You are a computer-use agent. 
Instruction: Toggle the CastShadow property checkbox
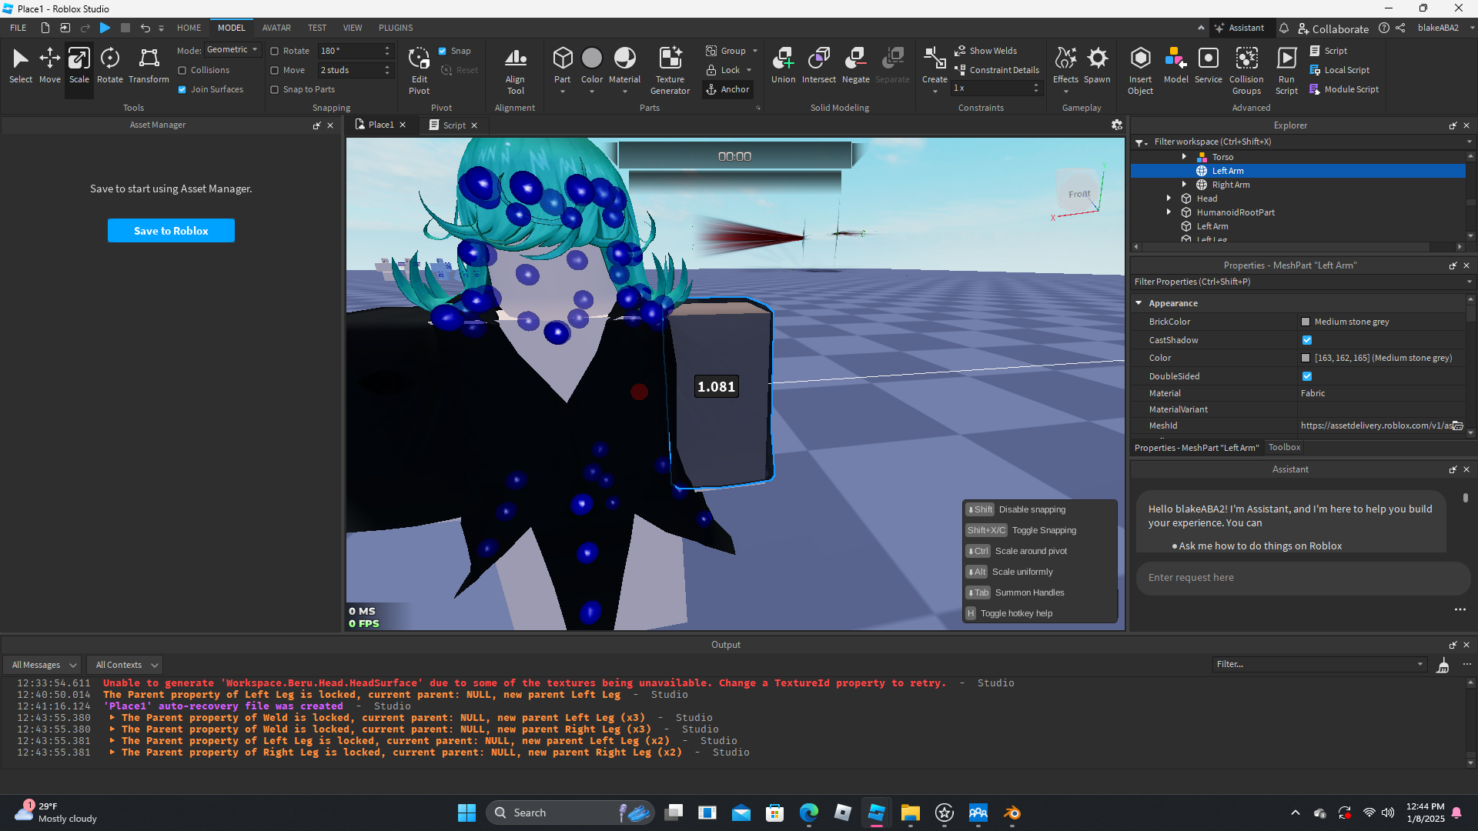coord(1306,340)
